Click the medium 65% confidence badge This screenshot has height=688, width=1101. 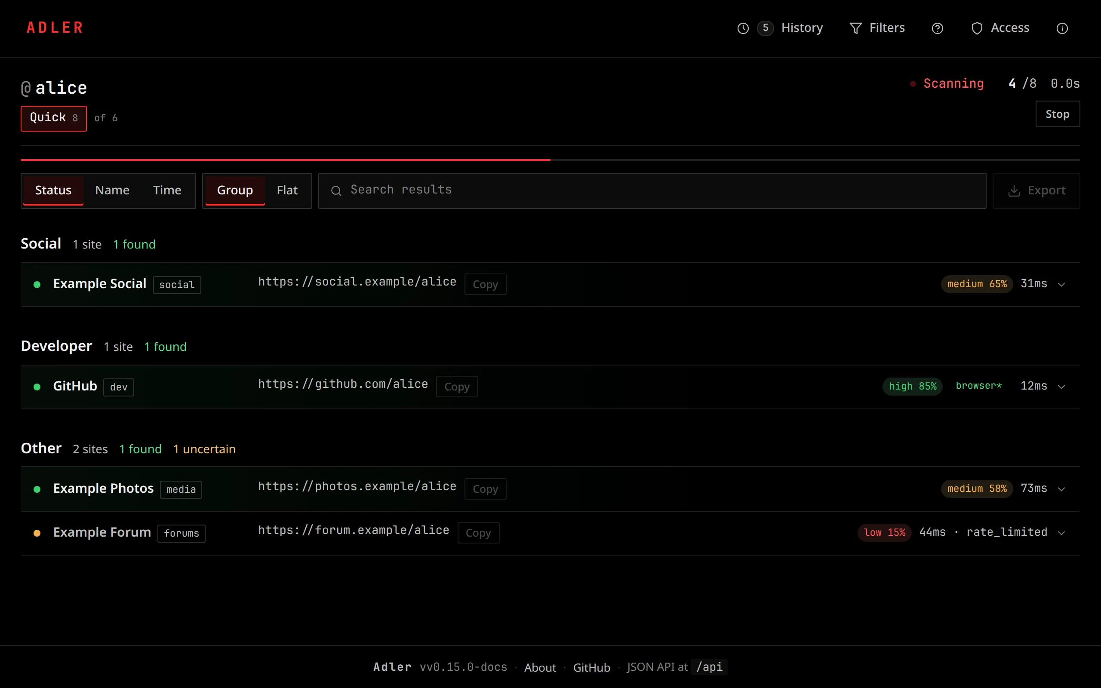[x=977, y=284]
